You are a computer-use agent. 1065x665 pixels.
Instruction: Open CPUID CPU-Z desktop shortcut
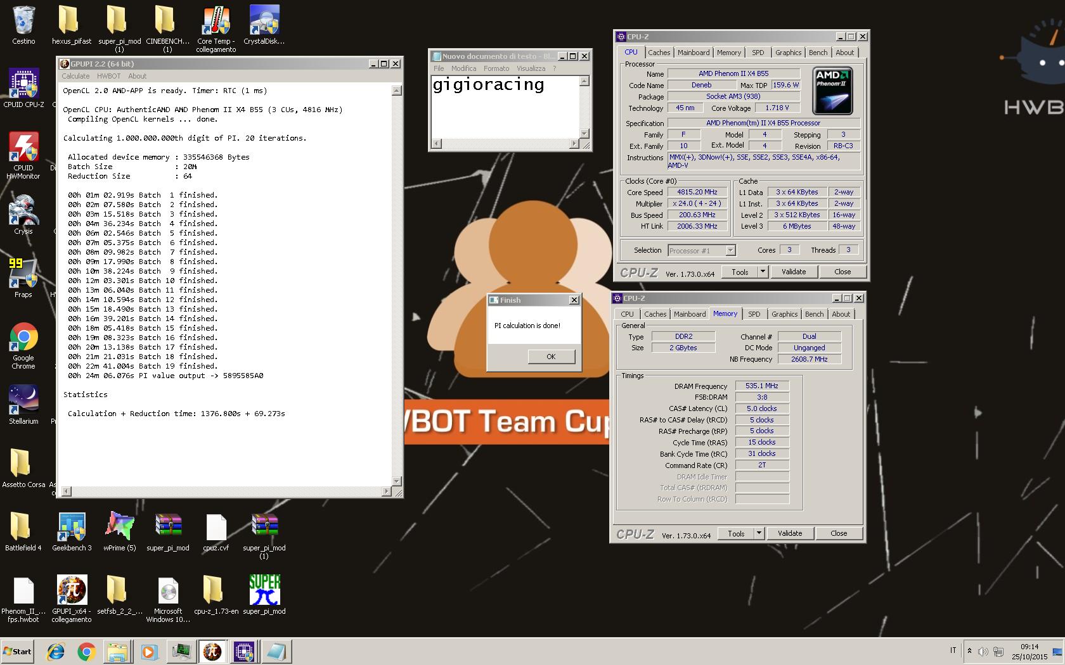23,89
